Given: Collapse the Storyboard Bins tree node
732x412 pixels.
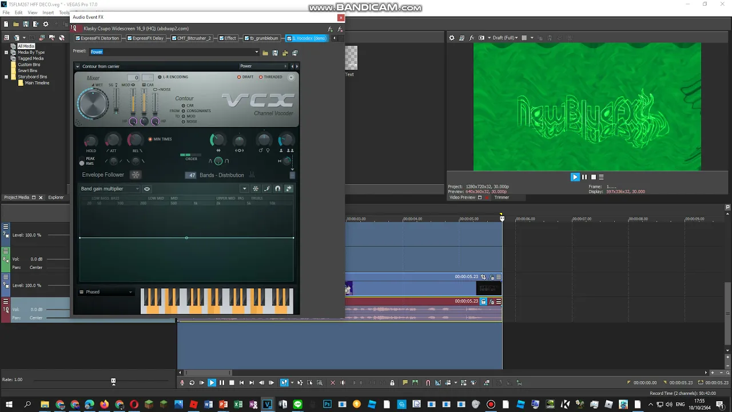Looking at the screenshot, I should click(x=6, y=77).
